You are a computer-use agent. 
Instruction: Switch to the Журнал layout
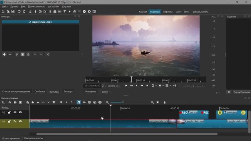tap(143, 12)
